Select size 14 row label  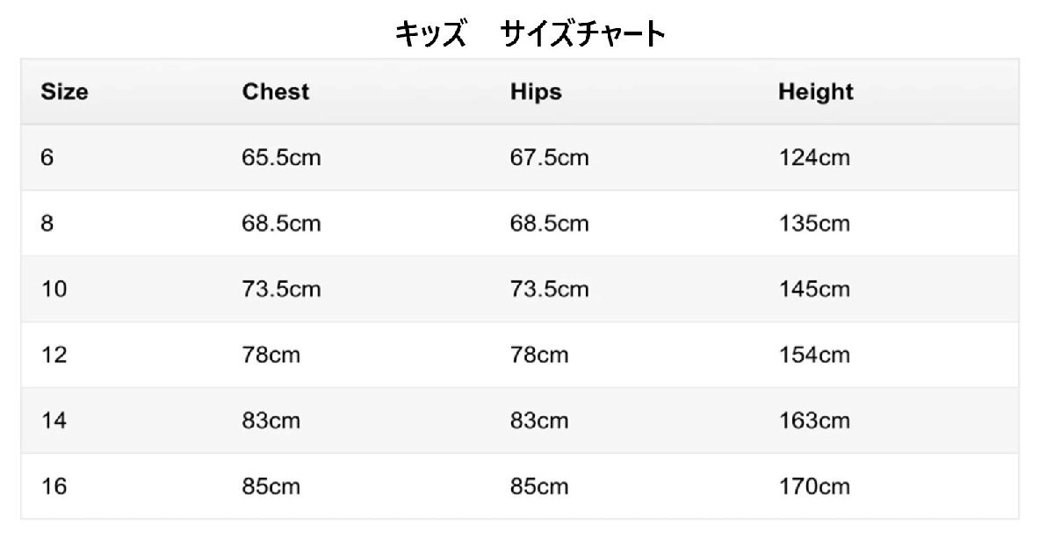click(x=54, y=421)
